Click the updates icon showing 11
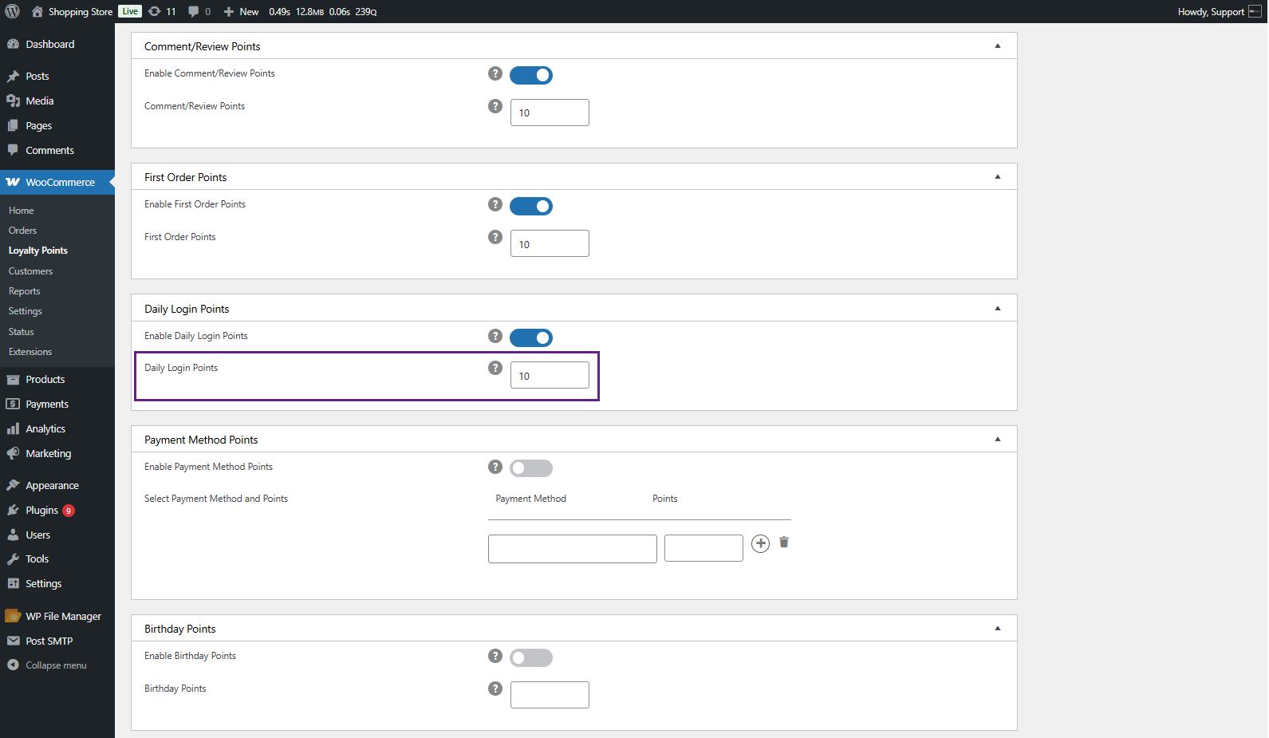The width and height of the screenshot is (1269, 738). 155,11
